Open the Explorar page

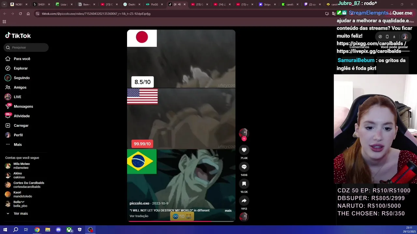16,68
